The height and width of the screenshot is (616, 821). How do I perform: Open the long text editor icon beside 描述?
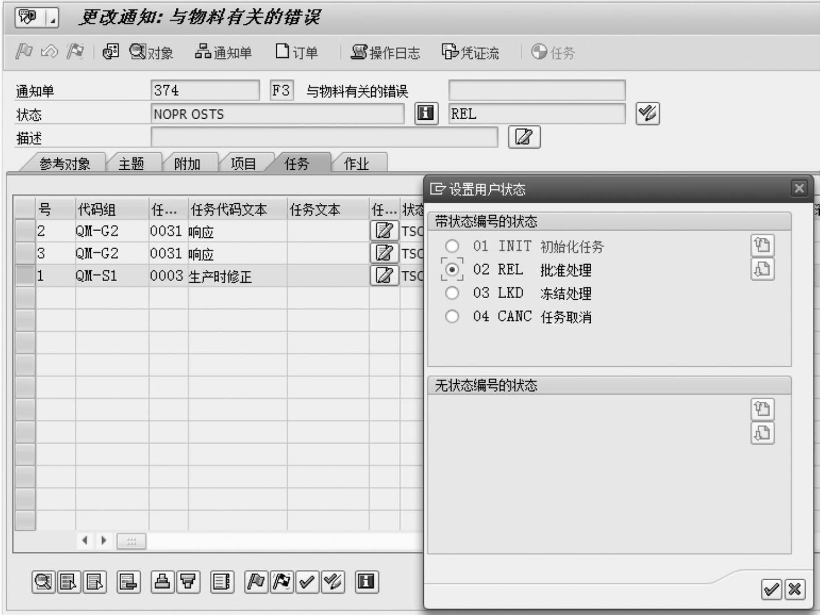(524, 137)
